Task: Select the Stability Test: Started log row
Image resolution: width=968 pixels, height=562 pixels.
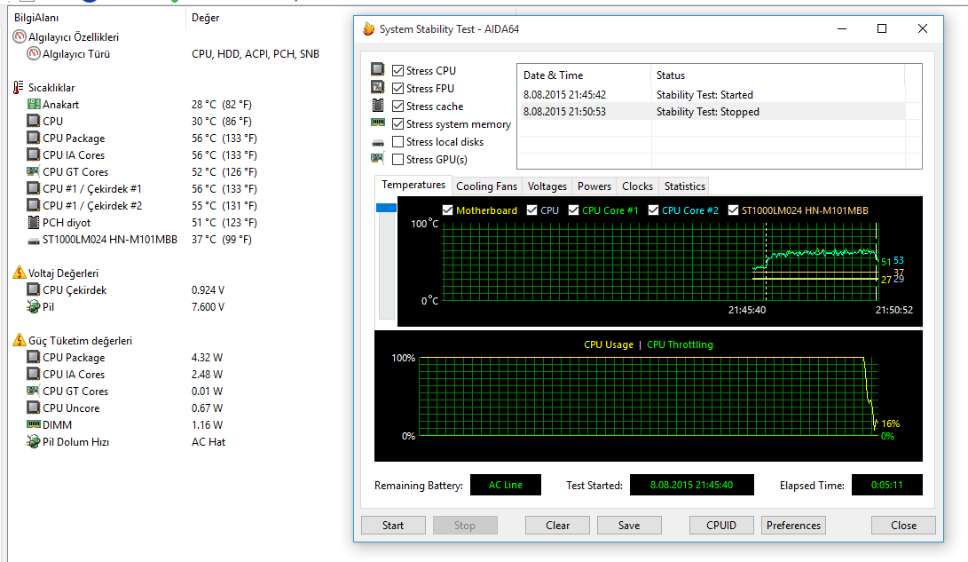Action: pos(711,94)
